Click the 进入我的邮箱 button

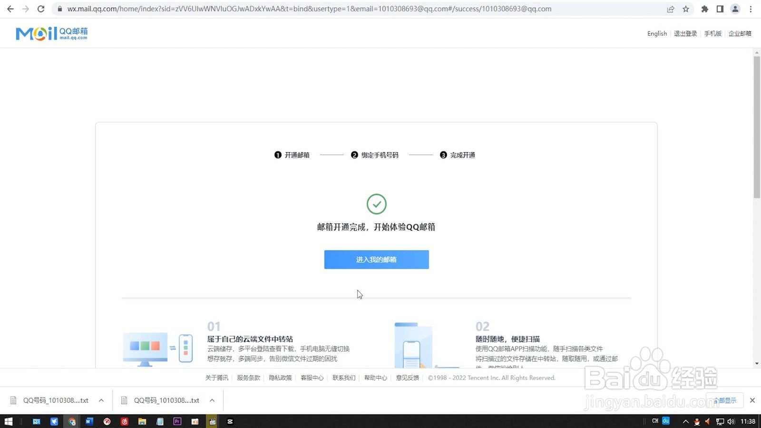coord(376,259)
